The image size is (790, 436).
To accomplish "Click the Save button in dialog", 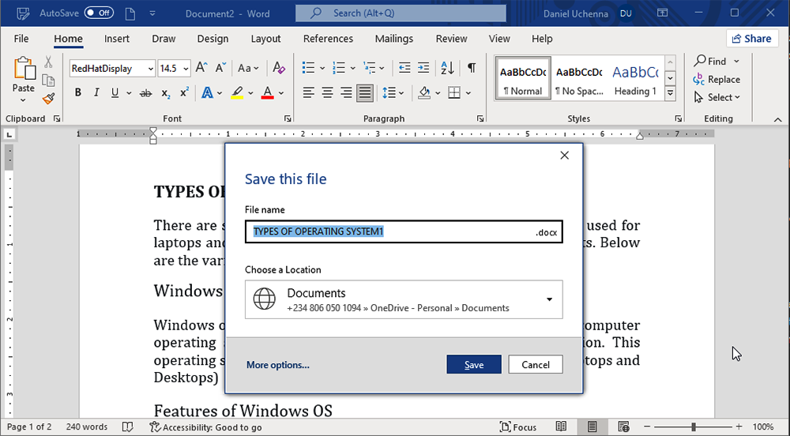I will coord(474,364).
